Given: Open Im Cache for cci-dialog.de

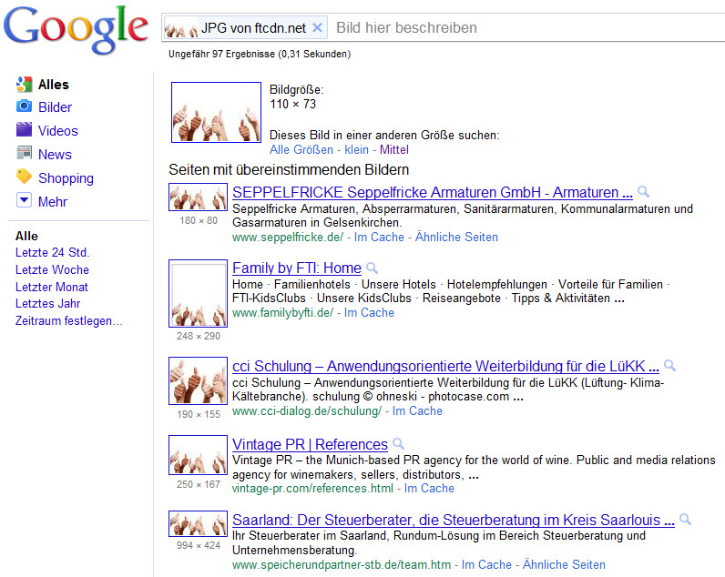Looking at the screenshot, I should coord(417,411).
